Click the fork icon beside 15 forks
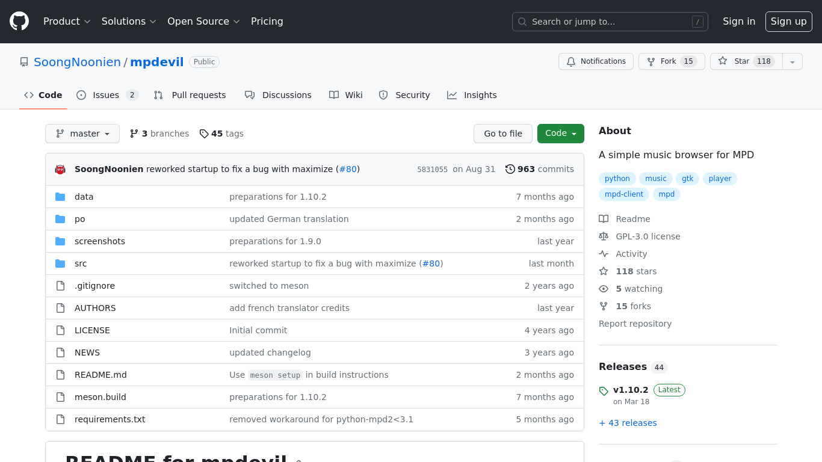Screen dimensions: 822x462 (x=604, y=306)
